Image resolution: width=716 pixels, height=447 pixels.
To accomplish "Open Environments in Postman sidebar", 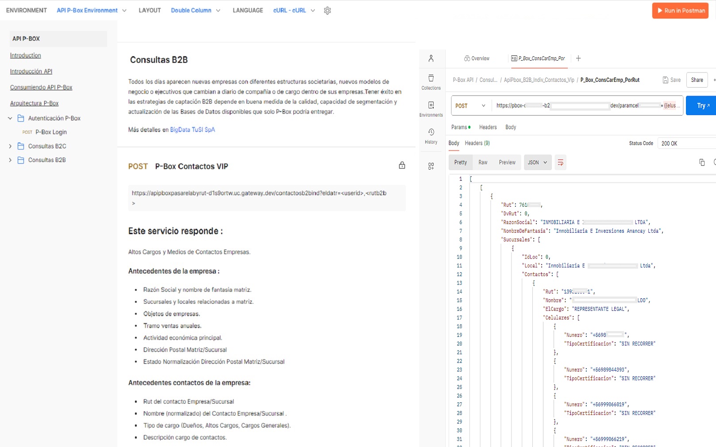I will 431,109.
